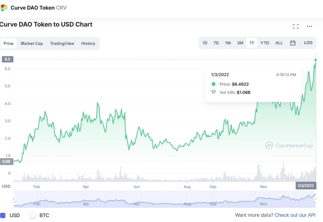This screenshot has width=323, height=222.
Task: Select the History view
Action: [x=88, y=43]
